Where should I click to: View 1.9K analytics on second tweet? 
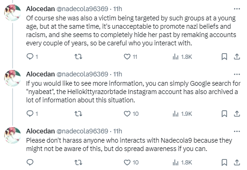click(182, 113)
